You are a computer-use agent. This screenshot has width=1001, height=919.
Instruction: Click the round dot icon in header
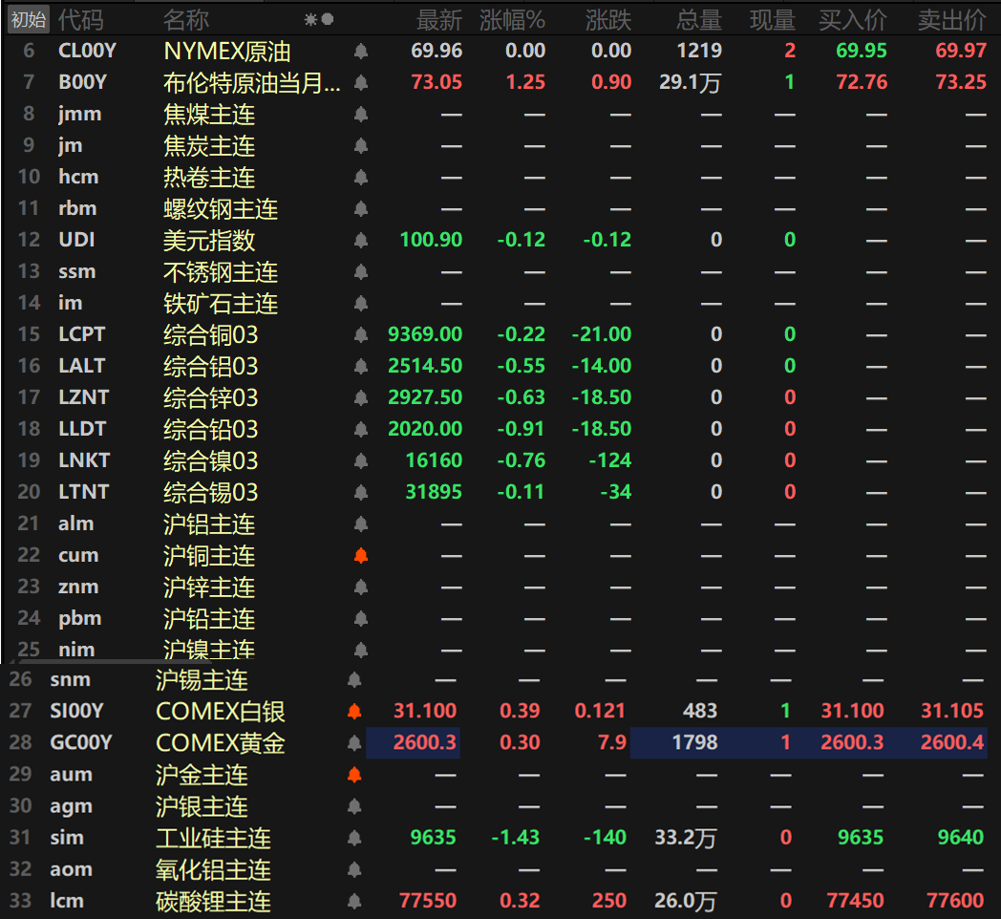tap(328, 19)
